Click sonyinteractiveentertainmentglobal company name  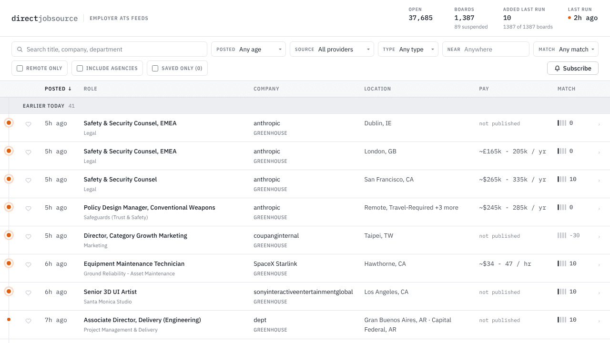(303, 292)
